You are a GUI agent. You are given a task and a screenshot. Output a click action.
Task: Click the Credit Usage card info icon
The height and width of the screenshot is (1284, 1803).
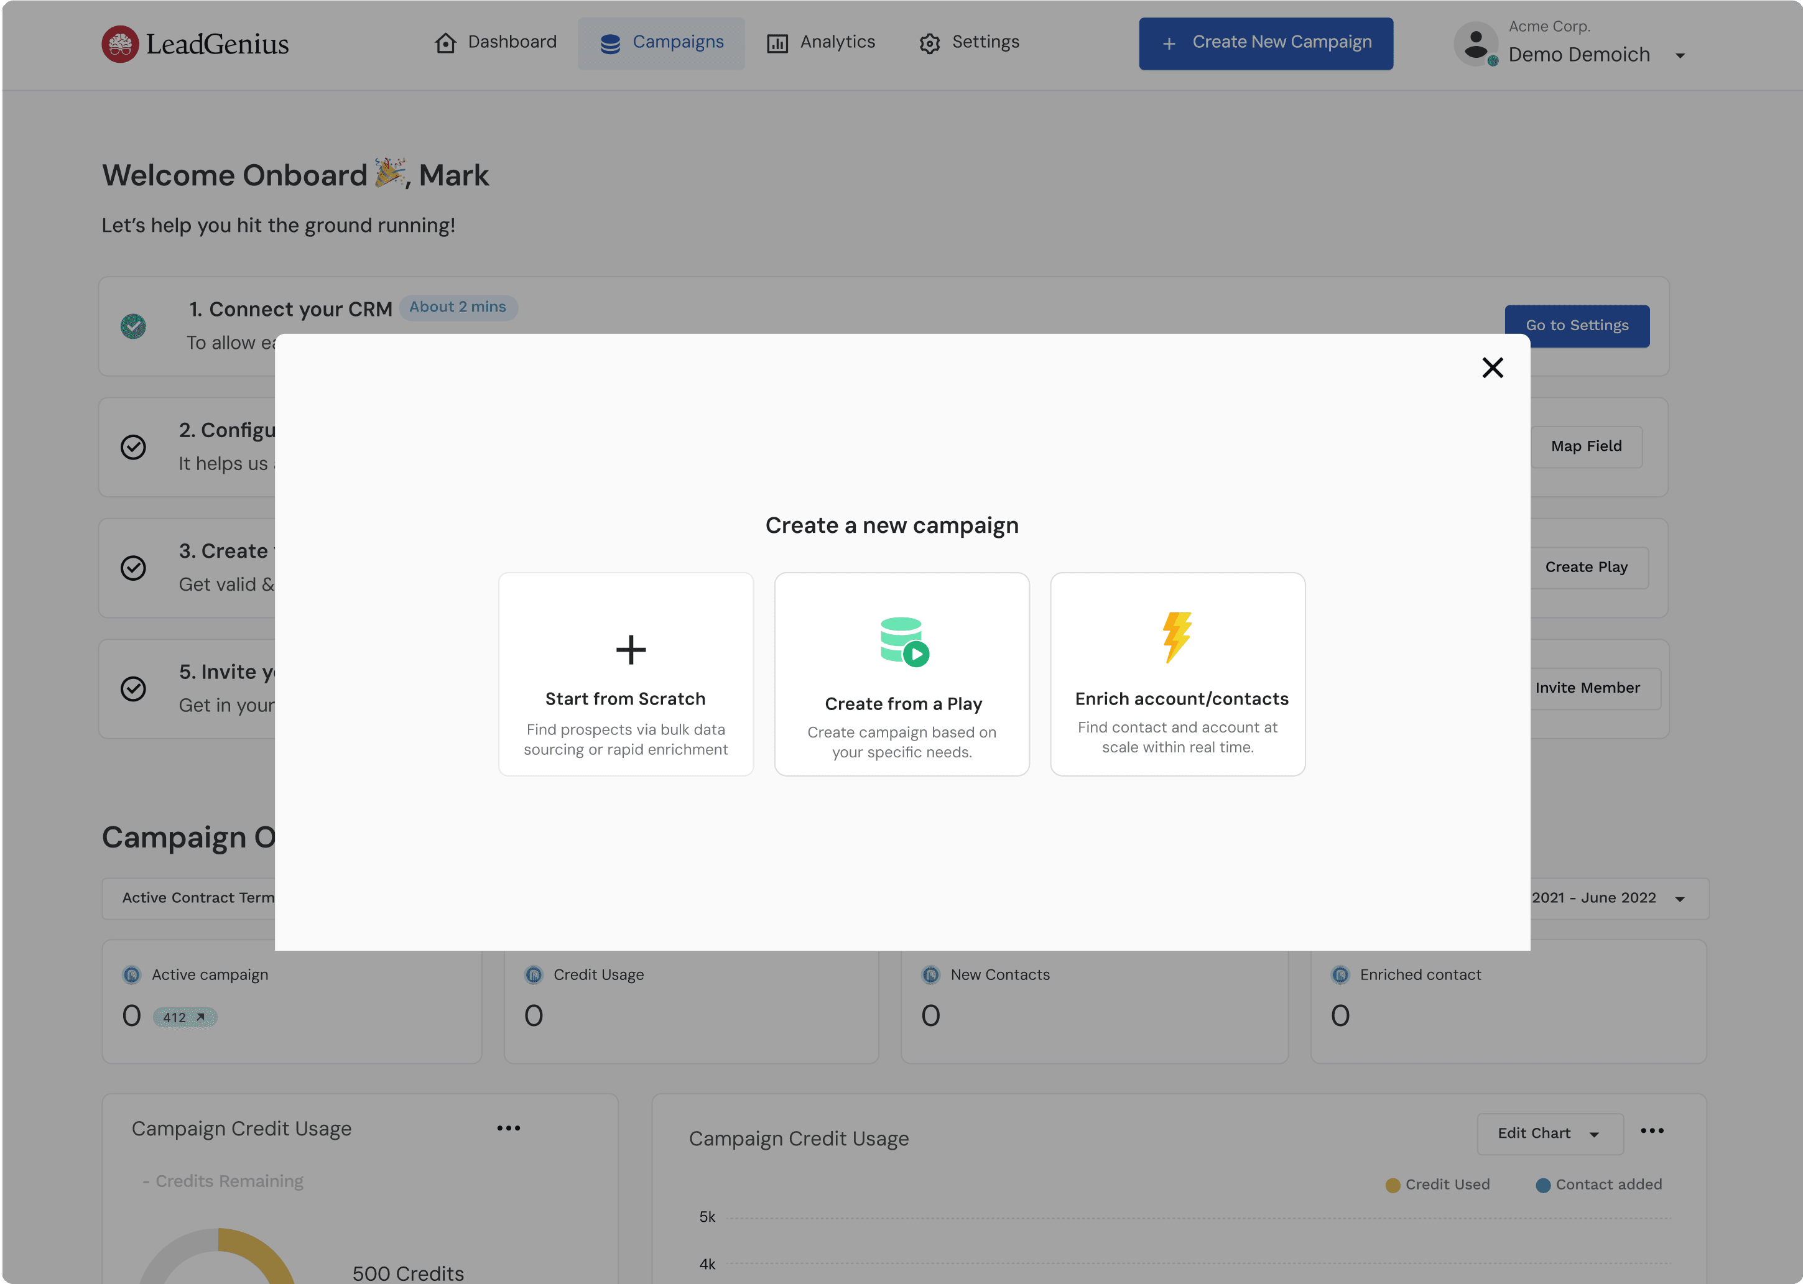pos(534,975)
